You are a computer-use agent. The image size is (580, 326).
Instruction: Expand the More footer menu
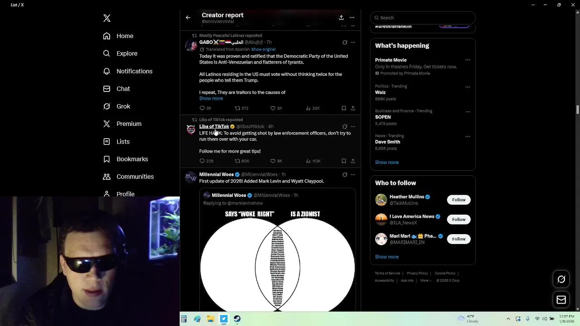426,281
